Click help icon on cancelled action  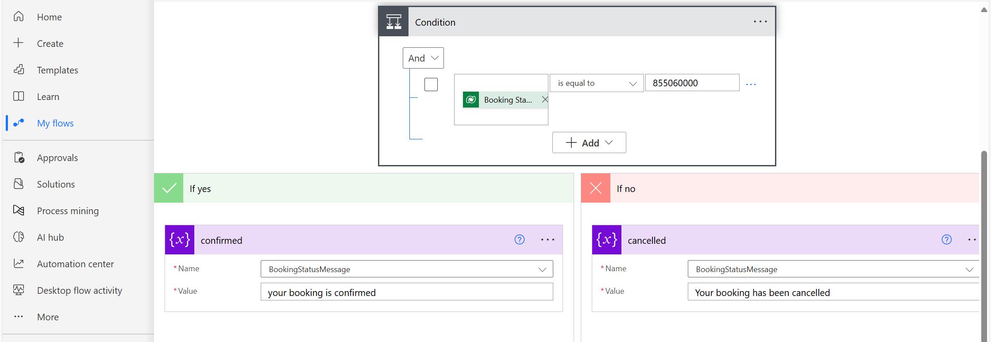pos(946,240)
